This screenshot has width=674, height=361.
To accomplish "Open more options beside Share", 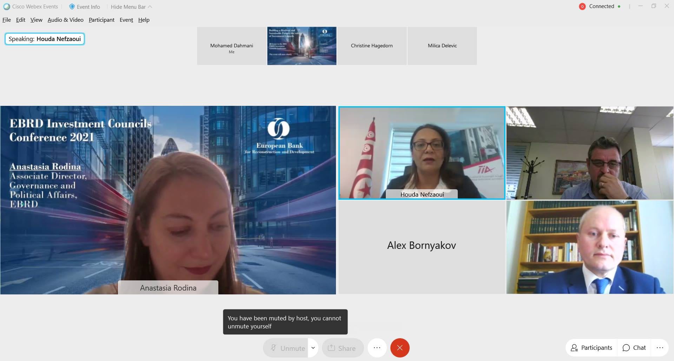I will (377, 348).
